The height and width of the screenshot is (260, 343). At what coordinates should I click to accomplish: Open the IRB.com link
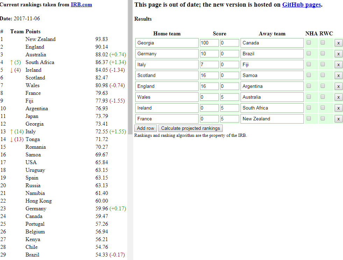pyautogui.click(x=81, y=5)
